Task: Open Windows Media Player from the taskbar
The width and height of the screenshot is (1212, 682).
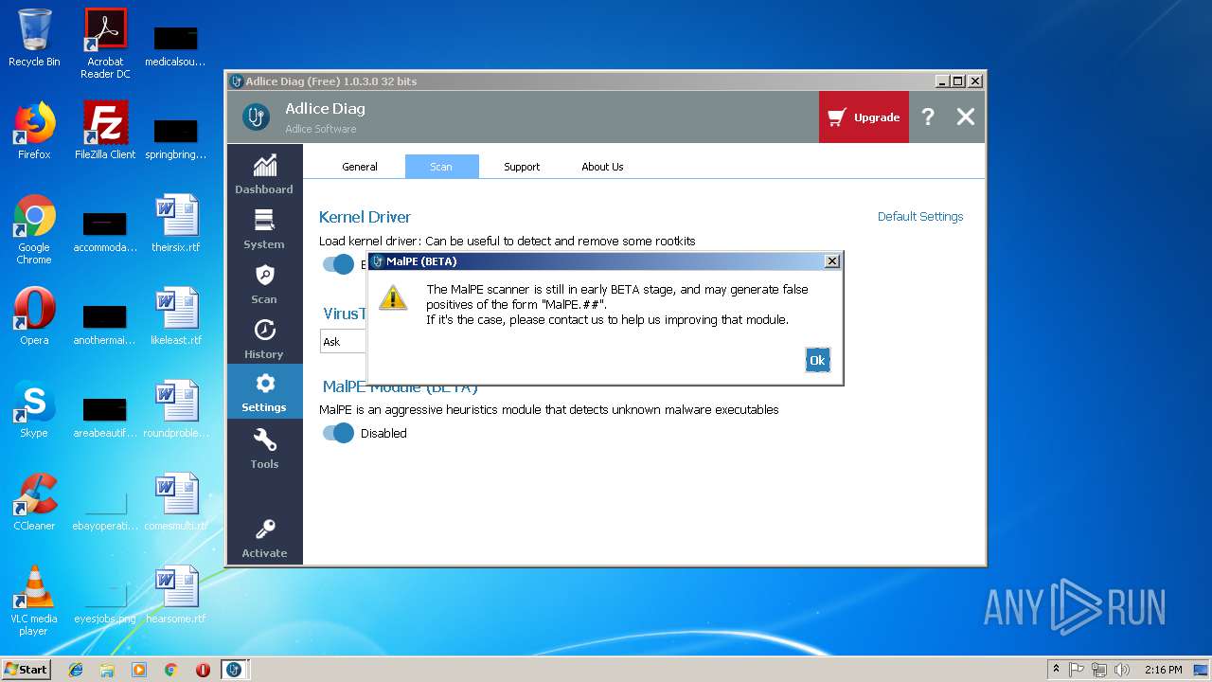Action: click(x=139, y=670)
